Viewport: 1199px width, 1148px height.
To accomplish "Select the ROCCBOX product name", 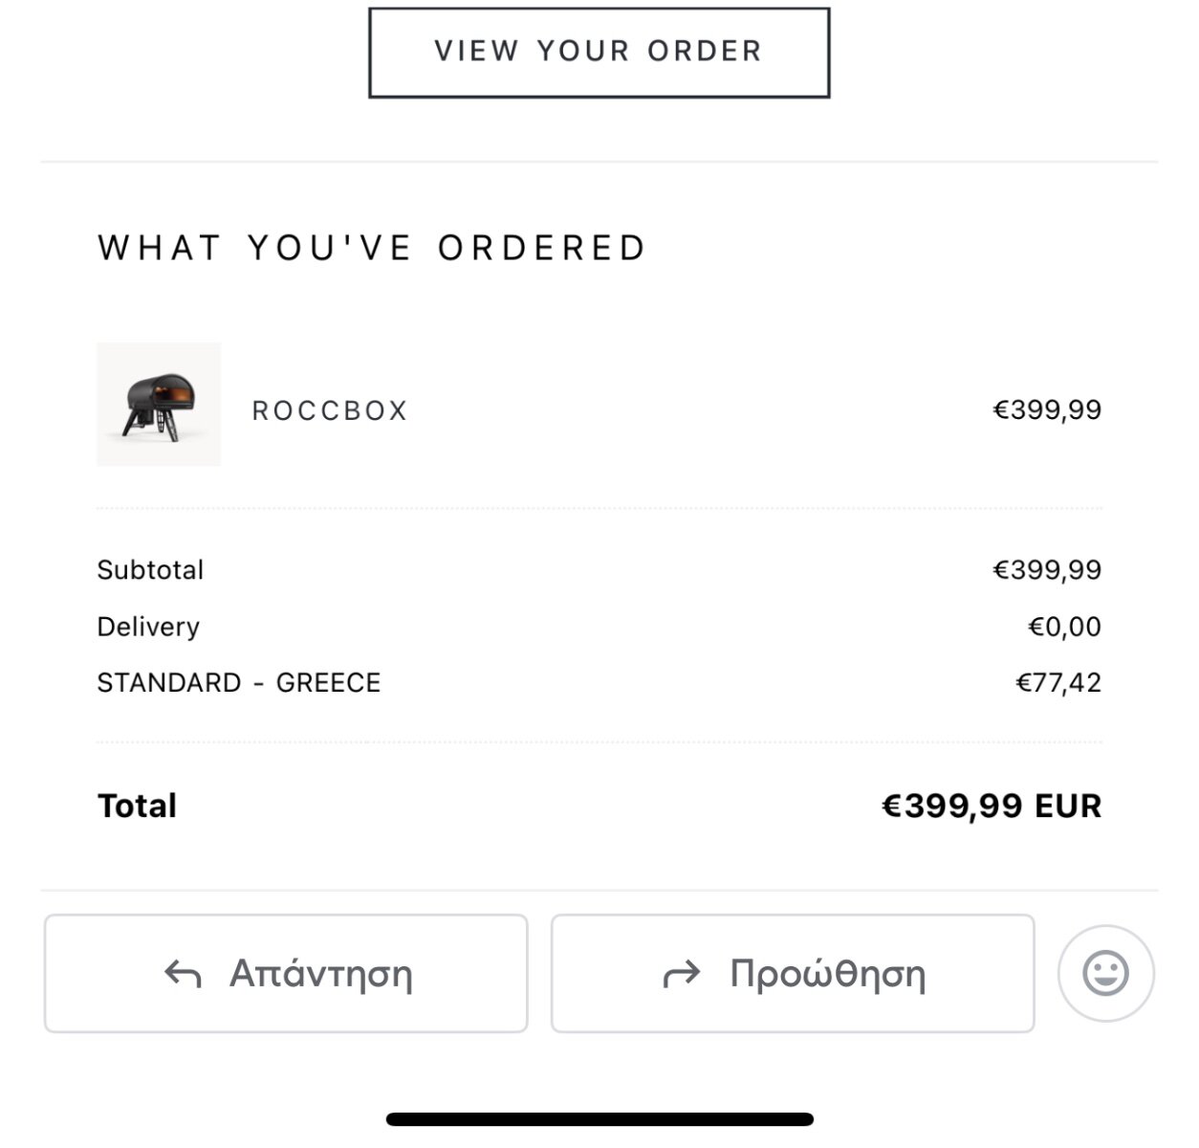I will pos(330,410).
